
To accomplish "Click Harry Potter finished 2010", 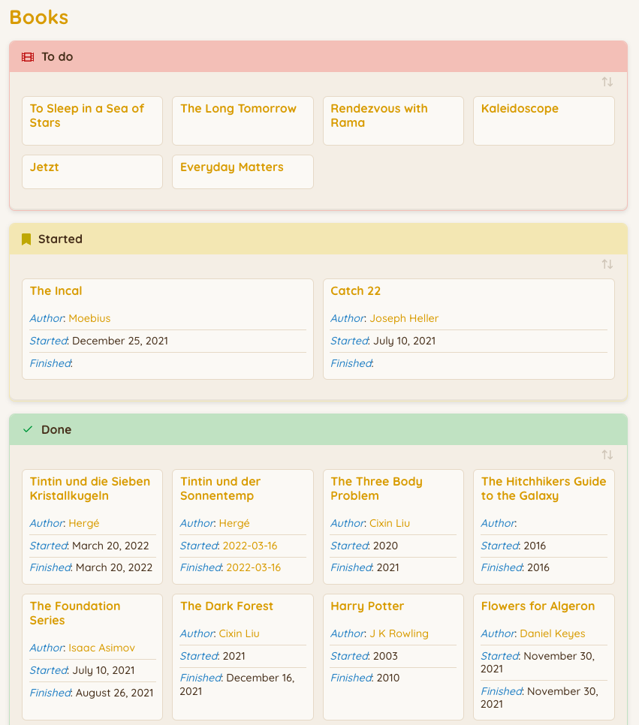I will 388,678.
